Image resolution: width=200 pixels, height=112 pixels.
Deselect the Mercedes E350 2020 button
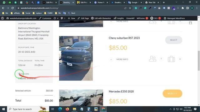click(172, 93)
